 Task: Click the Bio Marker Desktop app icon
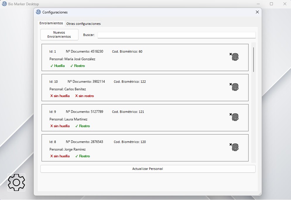4,4
